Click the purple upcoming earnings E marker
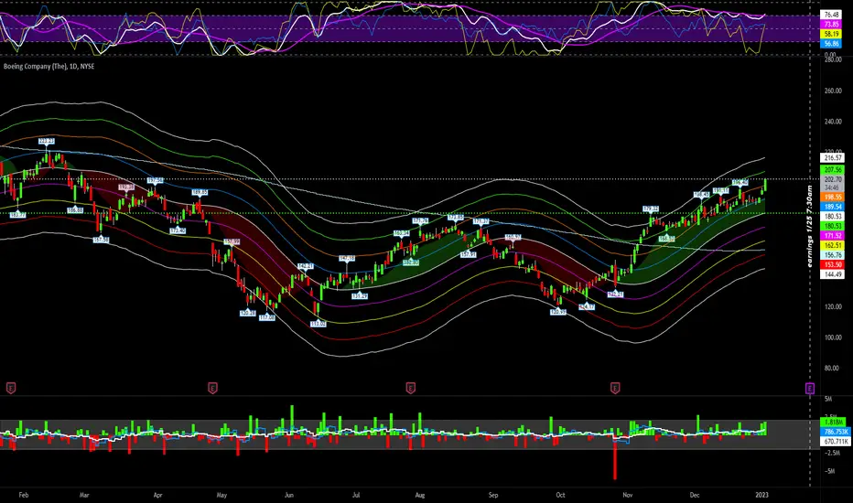This screenshot has height=503, width=853. point(810,388)
